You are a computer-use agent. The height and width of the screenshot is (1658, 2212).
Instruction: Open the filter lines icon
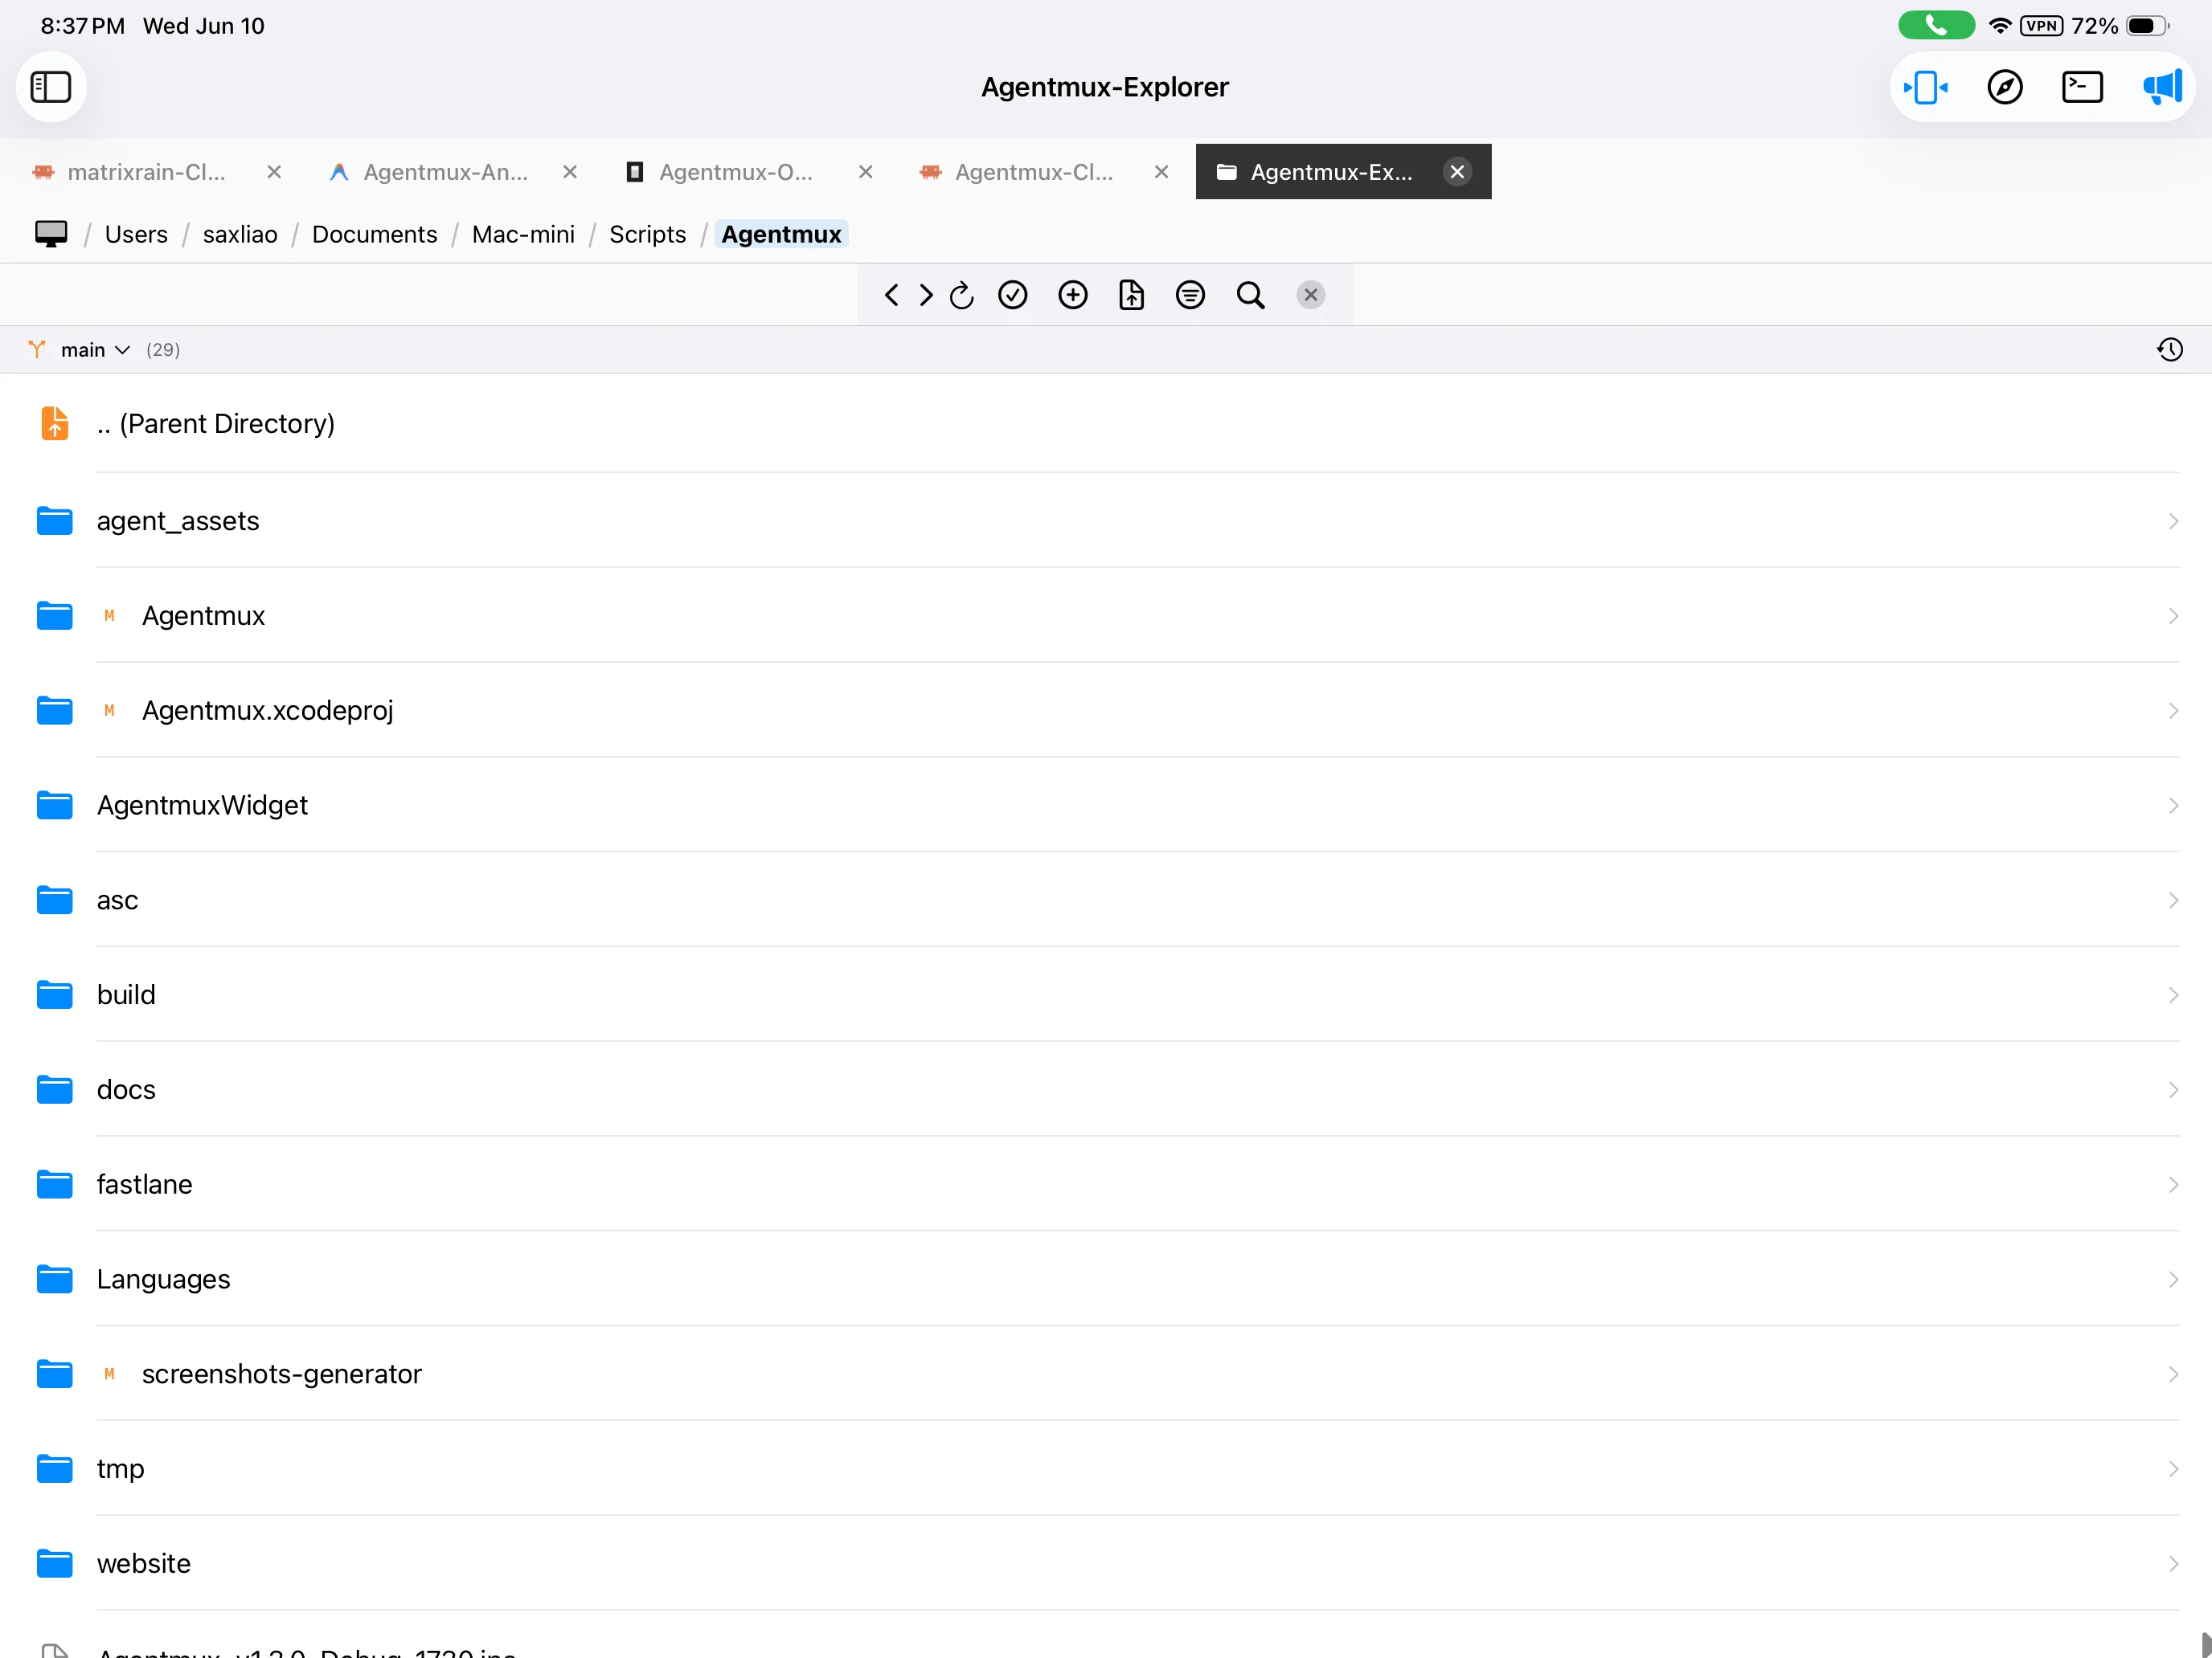[x=1190, y=295]
